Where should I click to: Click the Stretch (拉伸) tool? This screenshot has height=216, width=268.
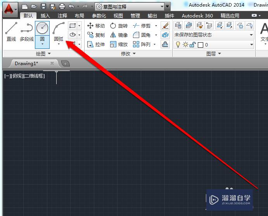(x=96, y=44)
